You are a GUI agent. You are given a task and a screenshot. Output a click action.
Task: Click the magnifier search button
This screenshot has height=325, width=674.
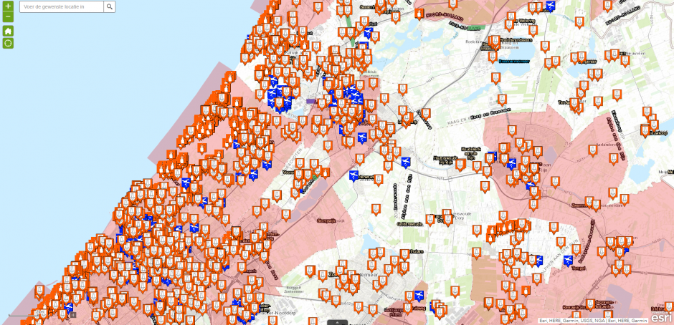pos(110,6)
